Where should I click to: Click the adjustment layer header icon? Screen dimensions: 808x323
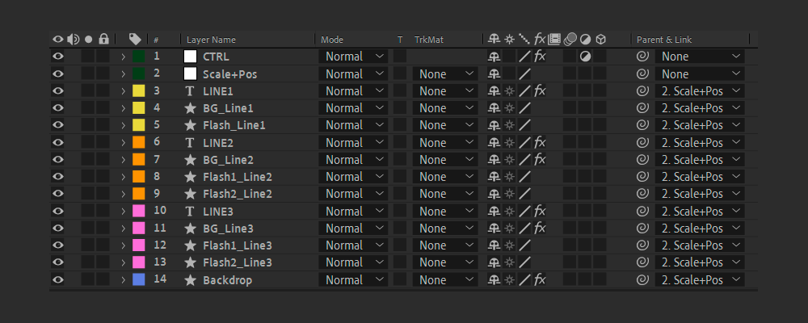click(585, 39)
